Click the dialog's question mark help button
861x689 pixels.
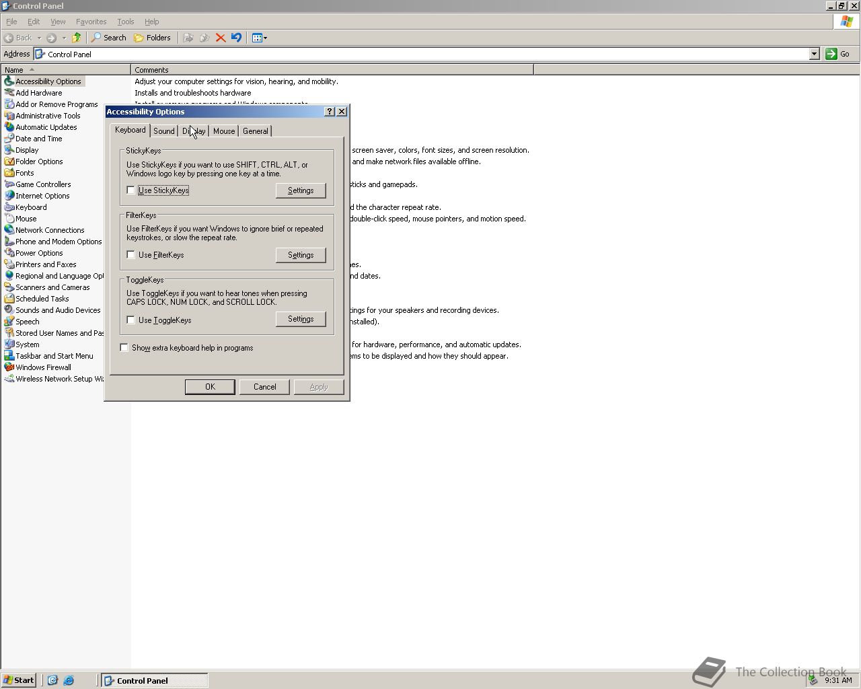329,112
